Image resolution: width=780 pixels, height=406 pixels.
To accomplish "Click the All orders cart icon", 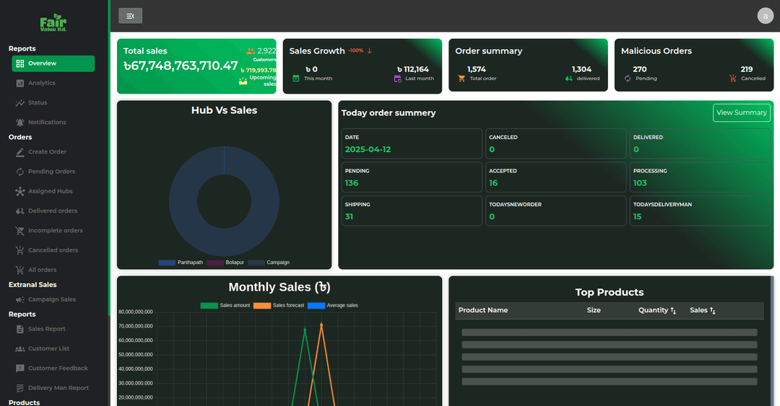I will coord(20,270).
